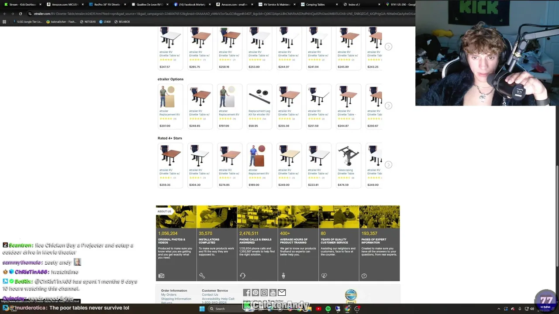This screenshot has height=314, width=559.
Task: Click the volume icon in system tray
Action: pos(532,309)
